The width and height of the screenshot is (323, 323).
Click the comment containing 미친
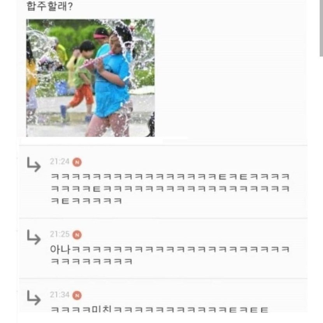159,309
